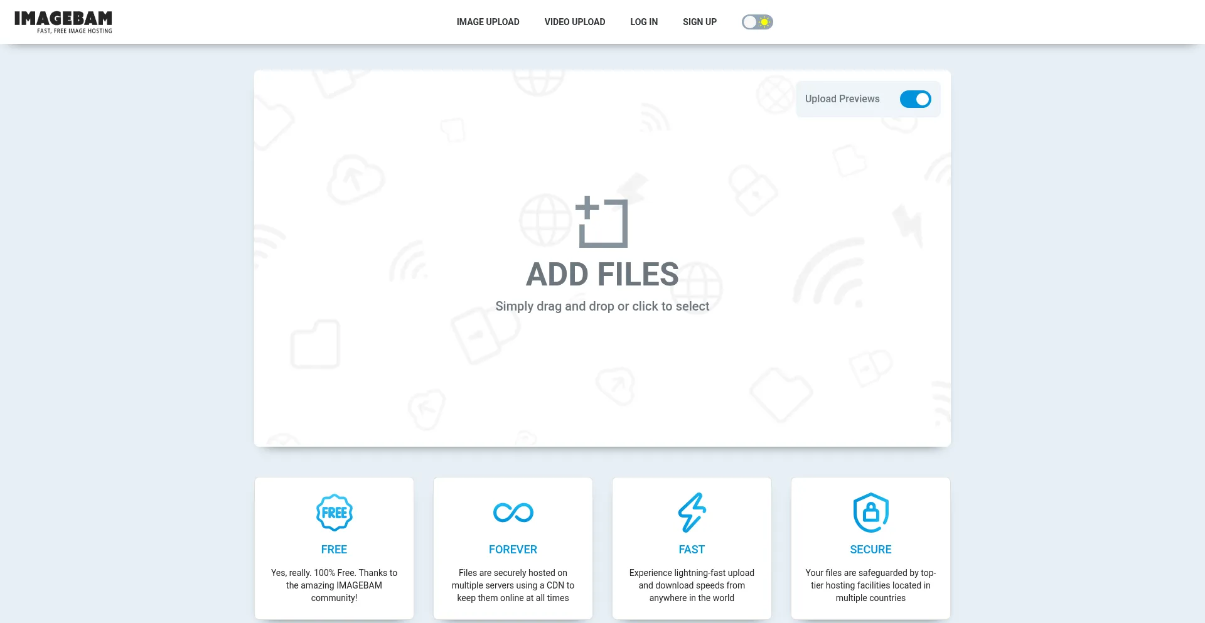Screen dimensions: 1205x623
Task: Click the FREE badge icon
Action: pos(334,513)
